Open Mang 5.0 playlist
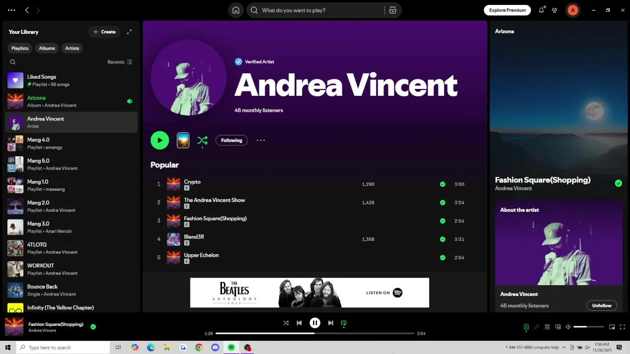630x354 pixels. [x=71, y=164]
